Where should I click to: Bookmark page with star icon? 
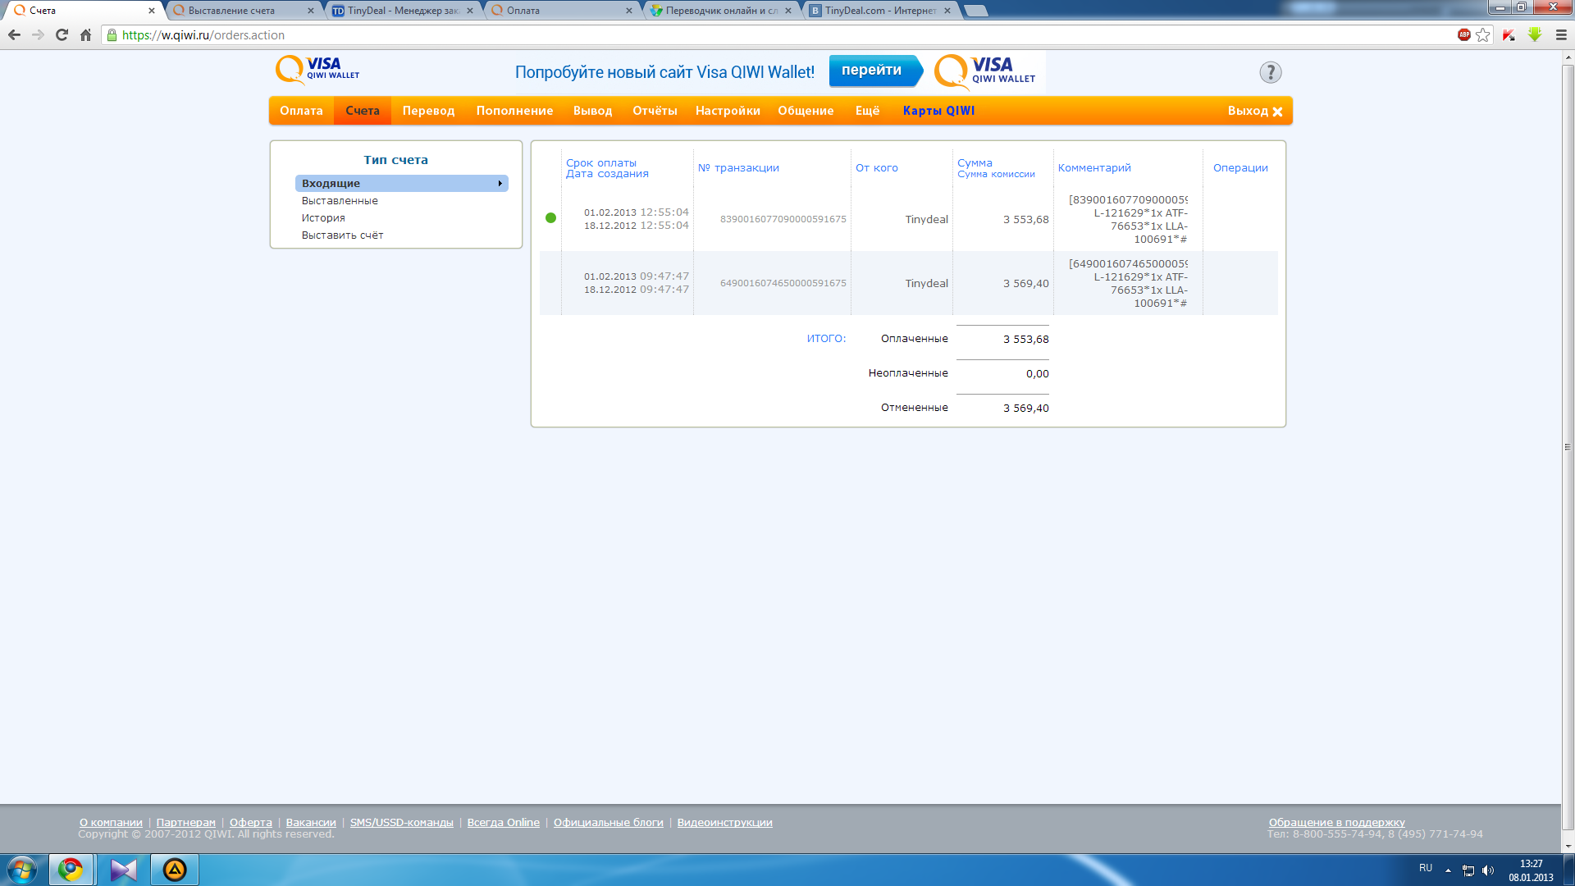point(1482,35)
